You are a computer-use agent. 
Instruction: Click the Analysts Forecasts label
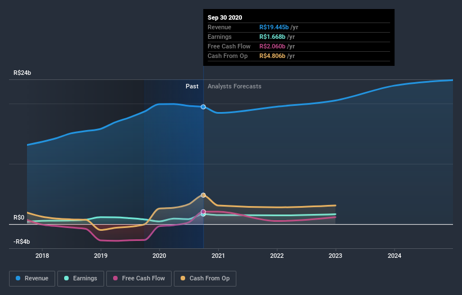235,86
